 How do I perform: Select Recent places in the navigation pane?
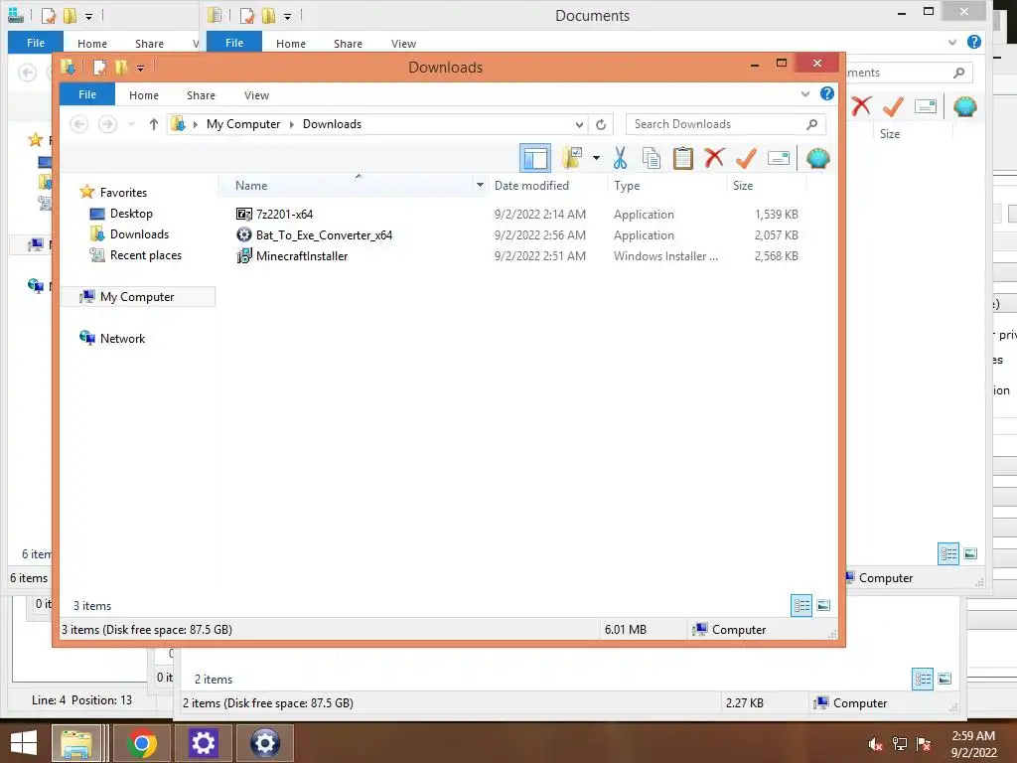pyautogui.click(x=135, y=255)
